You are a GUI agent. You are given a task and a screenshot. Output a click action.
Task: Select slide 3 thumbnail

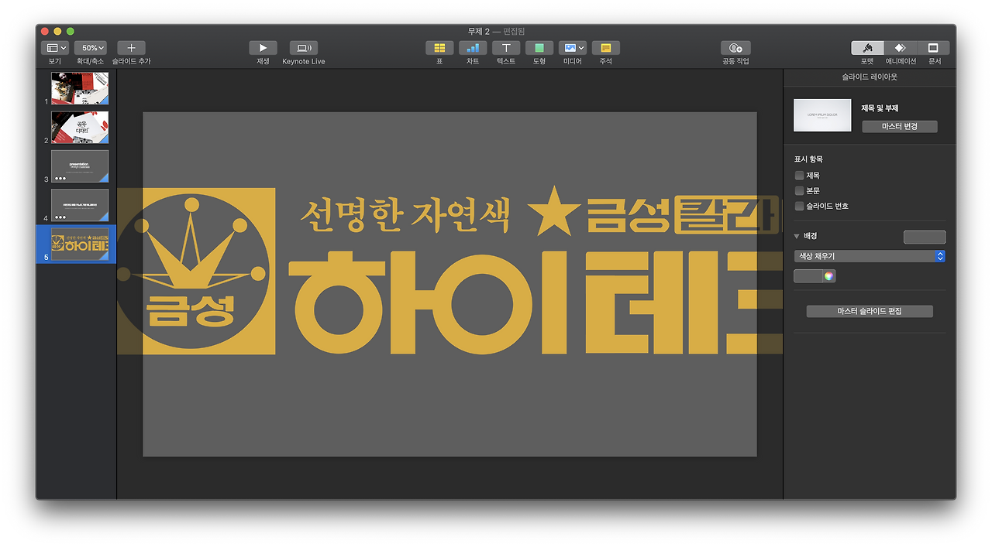point(80,166)
